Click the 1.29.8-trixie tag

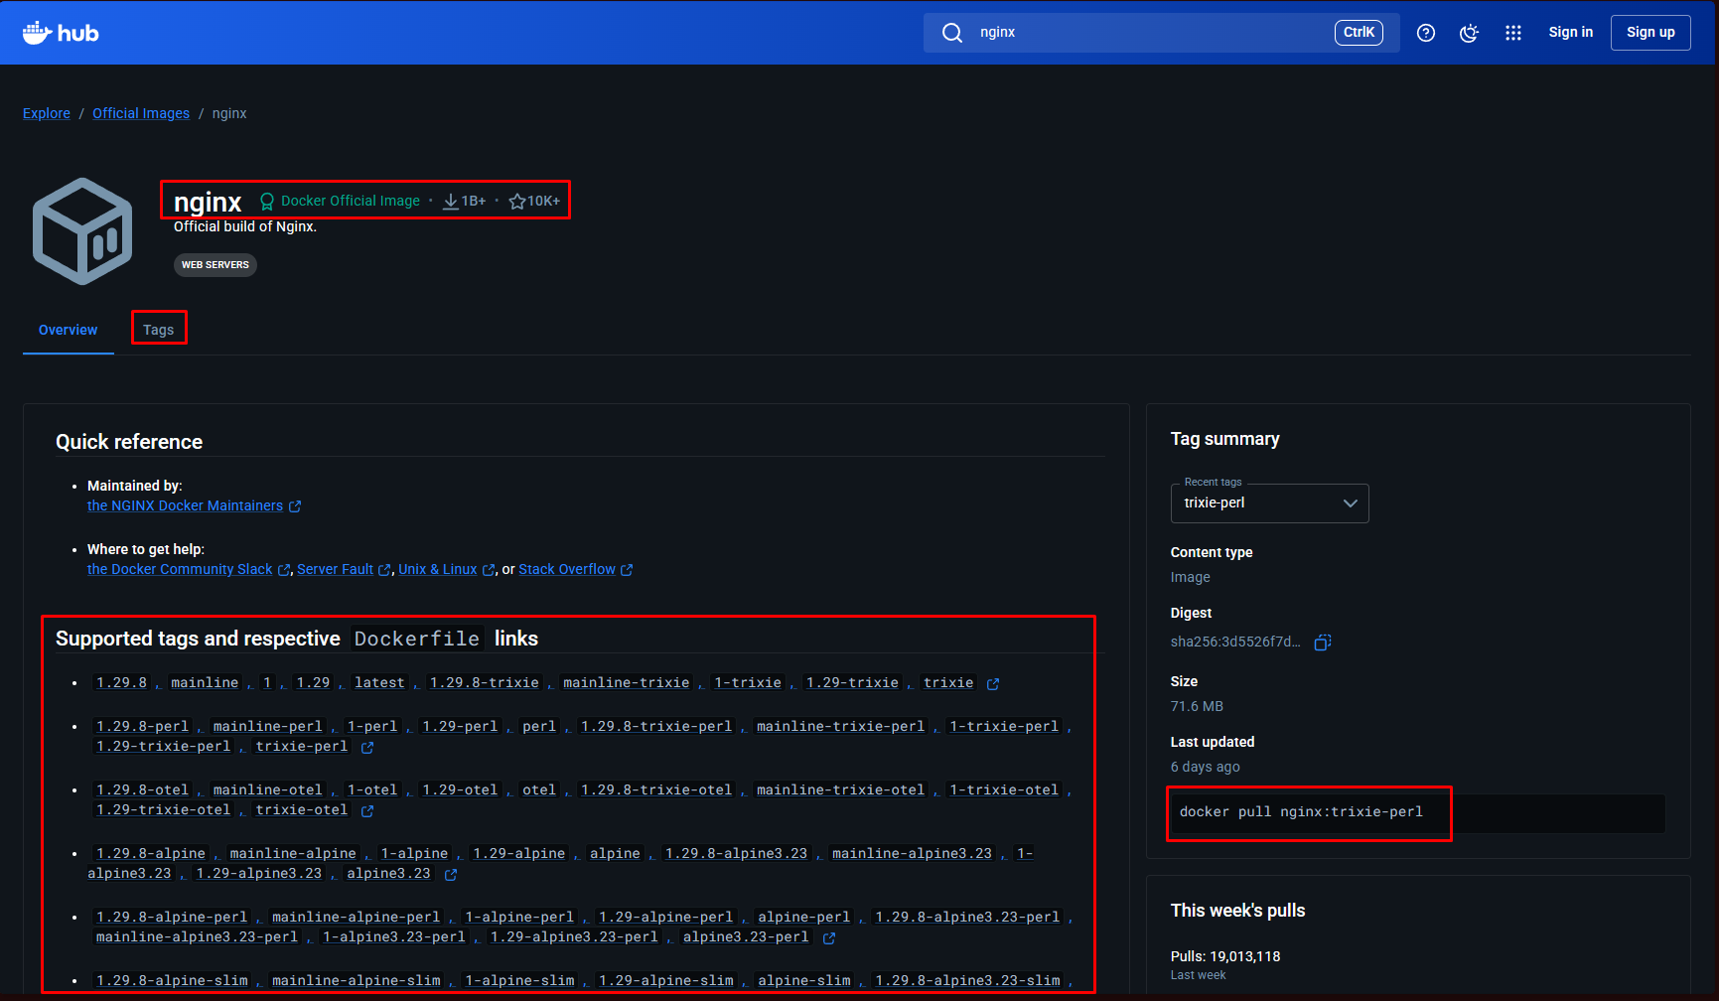click(x=485, y=683)
